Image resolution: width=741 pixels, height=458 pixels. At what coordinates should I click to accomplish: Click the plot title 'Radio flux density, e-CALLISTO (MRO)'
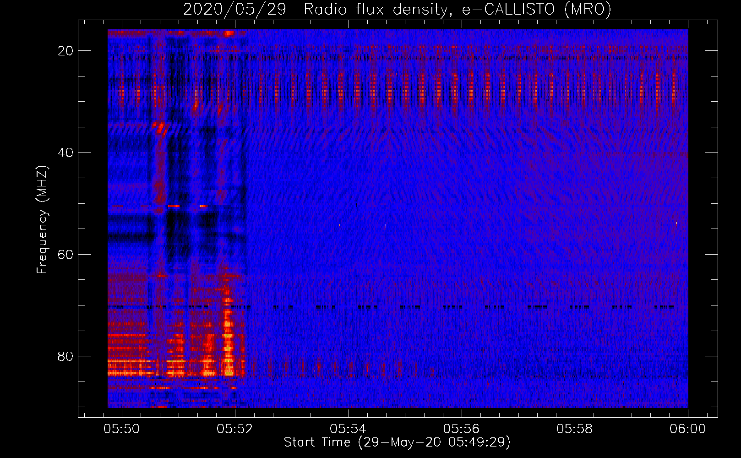click(x=457, y=10)
